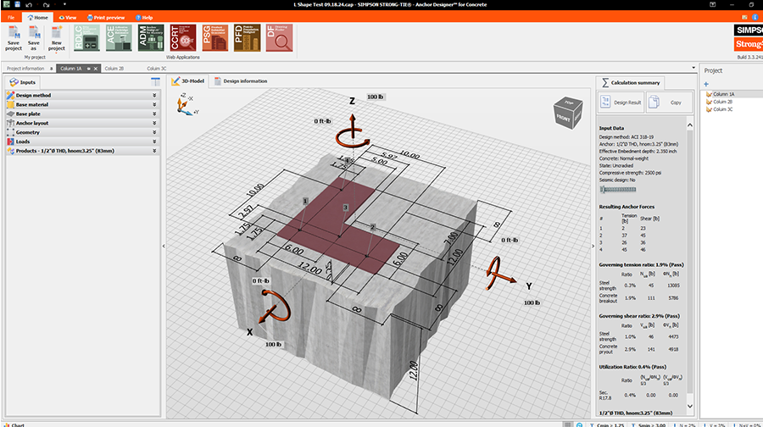
Task: Expand the Loads section
Action: point(82,141)
